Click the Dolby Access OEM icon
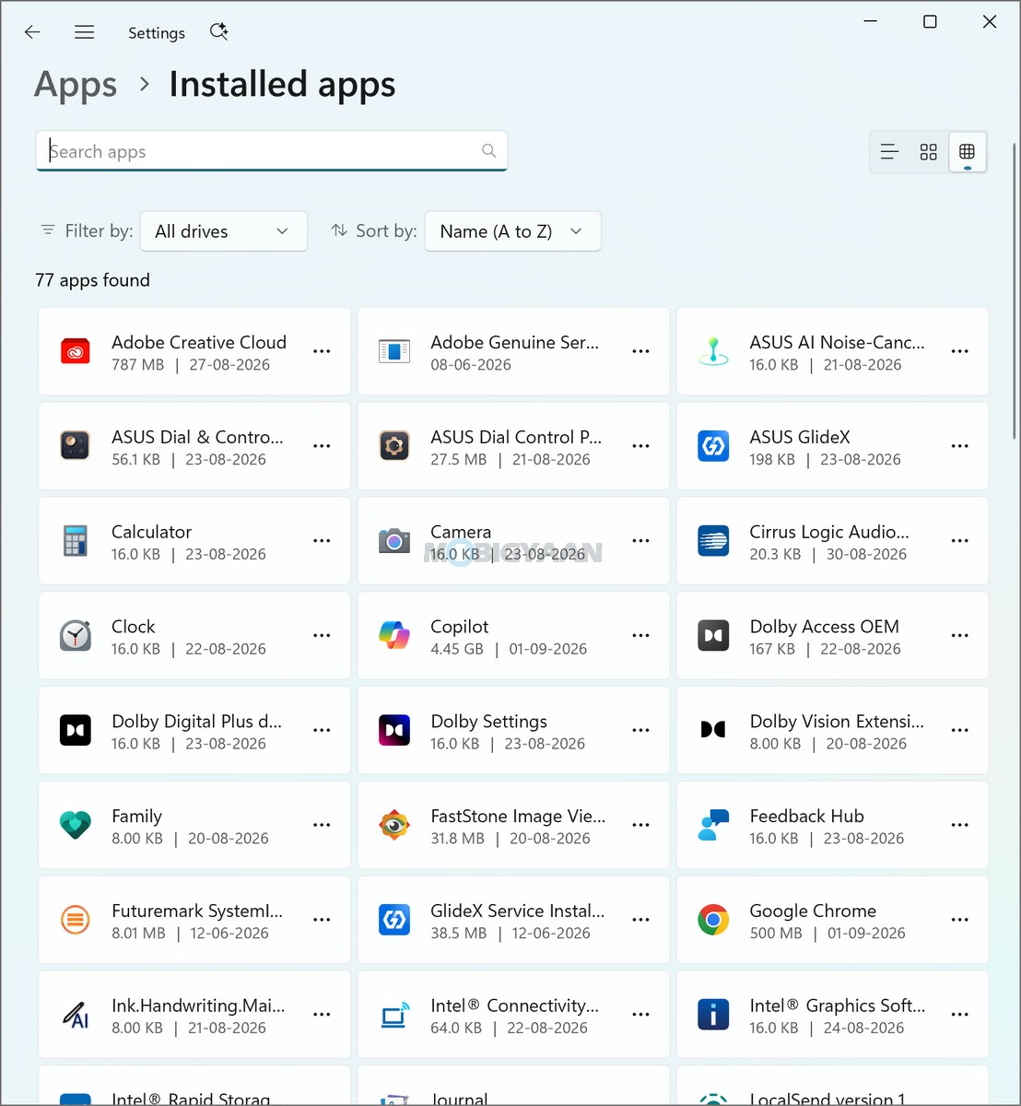This screenshot has width=1021, height=1106. 713,636
